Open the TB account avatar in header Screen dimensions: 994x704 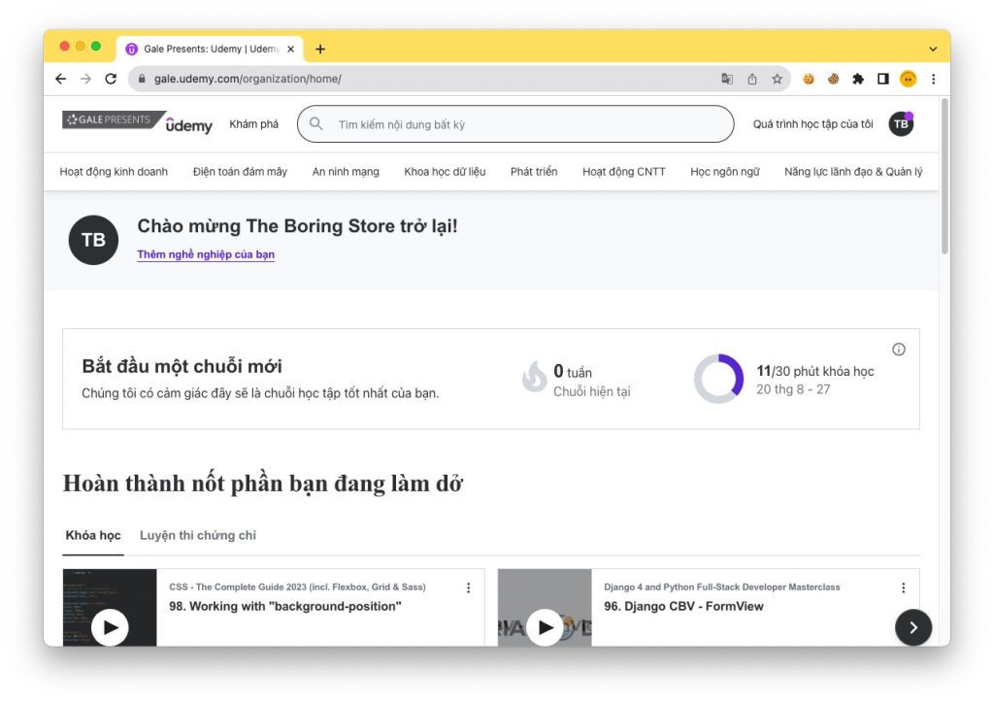(901, 123)
